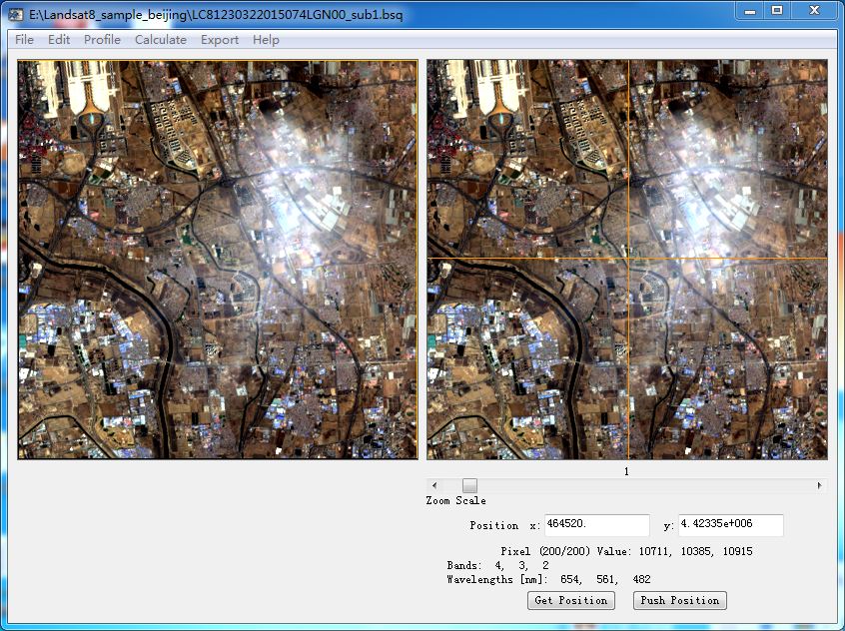This screenshot has height=631, width=845.
Task: Click the Zoom Scale slider thumb
Action: pyautogui.click(x=469, y=485)
